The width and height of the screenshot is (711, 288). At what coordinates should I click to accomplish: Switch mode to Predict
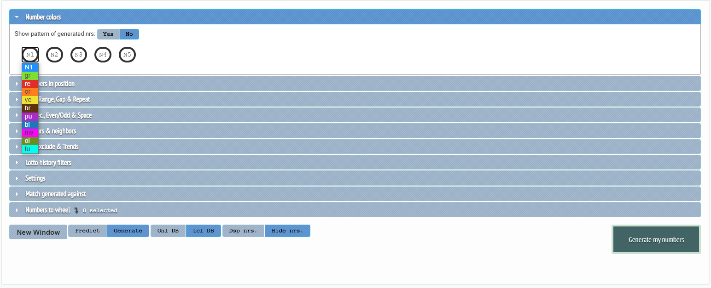(x=87, y=231)
